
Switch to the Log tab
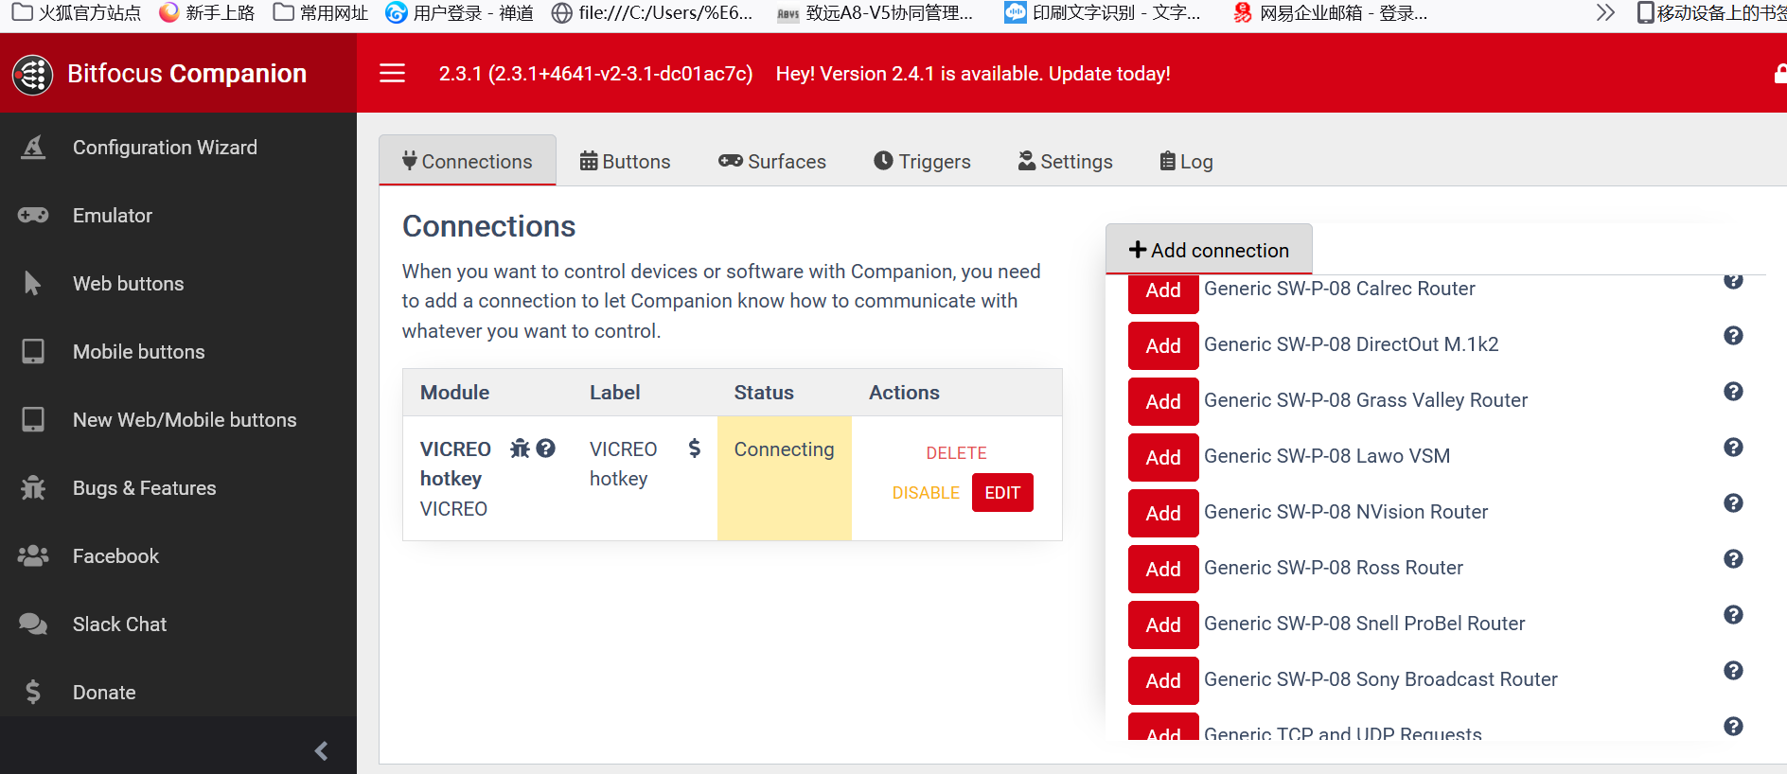coord(1187,161)
